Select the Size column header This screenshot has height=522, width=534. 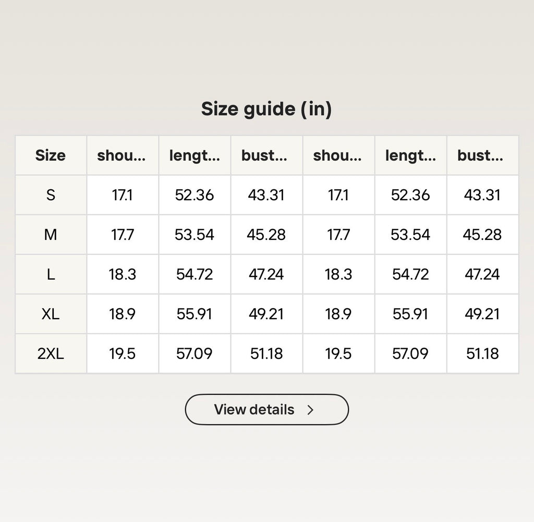(51, 155)
